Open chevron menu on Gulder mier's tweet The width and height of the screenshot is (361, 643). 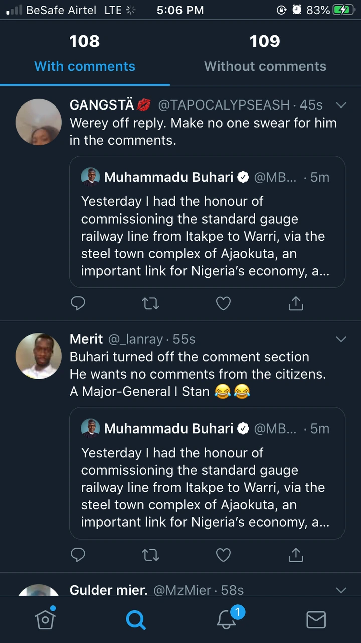tap(341, 590)
